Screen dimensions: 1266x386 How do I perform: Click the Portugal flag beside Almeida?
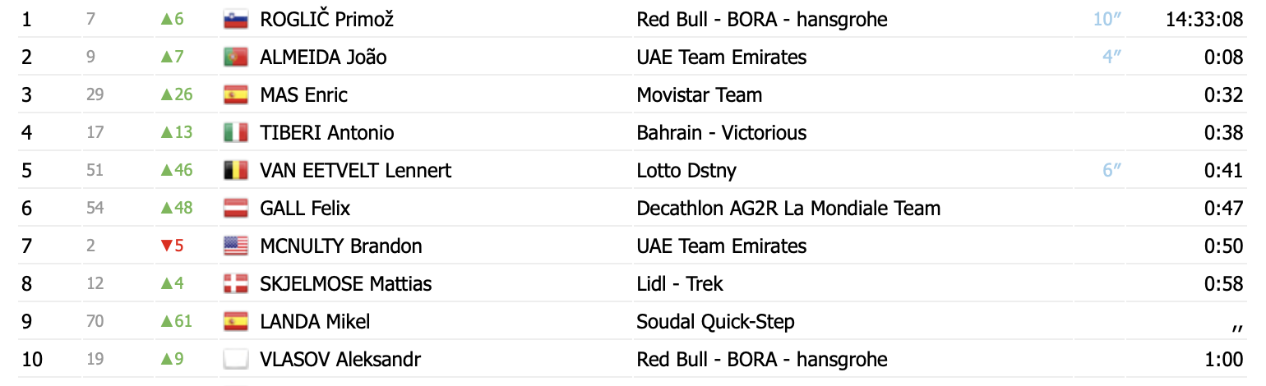(236, 57)
